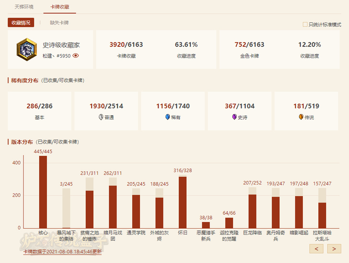The width and height of the screenshot is (349, 263).
Task: Go to next chart page arrow
Action: click(334, 249)
